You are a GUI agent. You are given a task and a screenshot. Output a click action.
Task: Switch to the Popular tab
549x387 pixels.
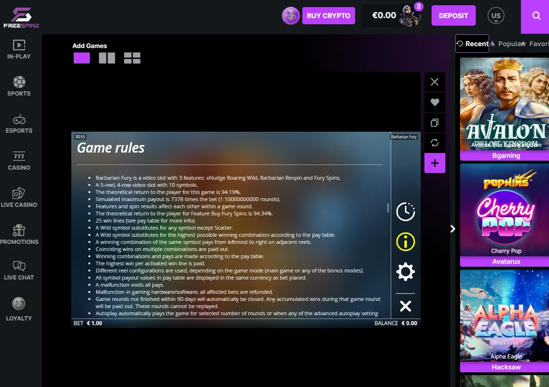tap(507, 44)
